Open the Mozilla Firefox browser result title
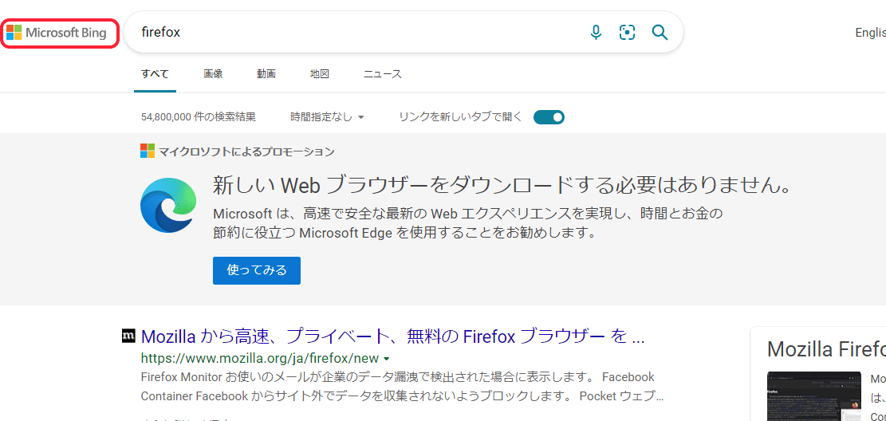886x421 pixels. tap(392, 336)
